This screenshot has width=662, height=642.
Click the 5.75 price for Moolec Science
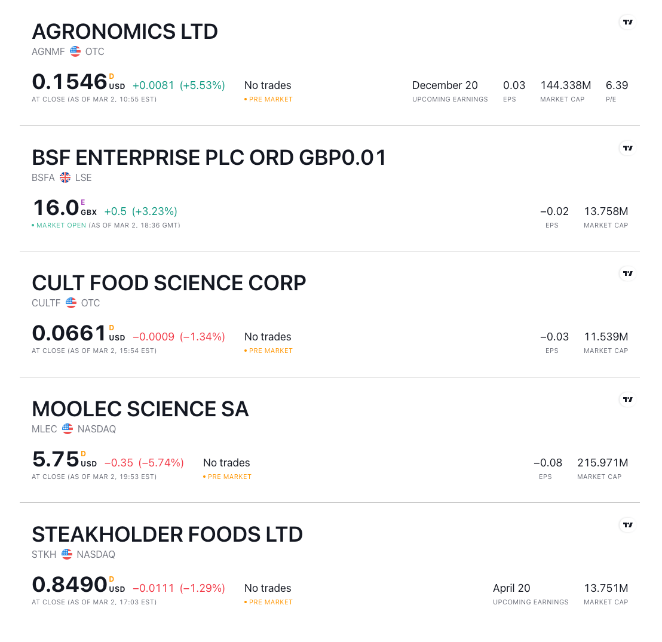point(55,459)
